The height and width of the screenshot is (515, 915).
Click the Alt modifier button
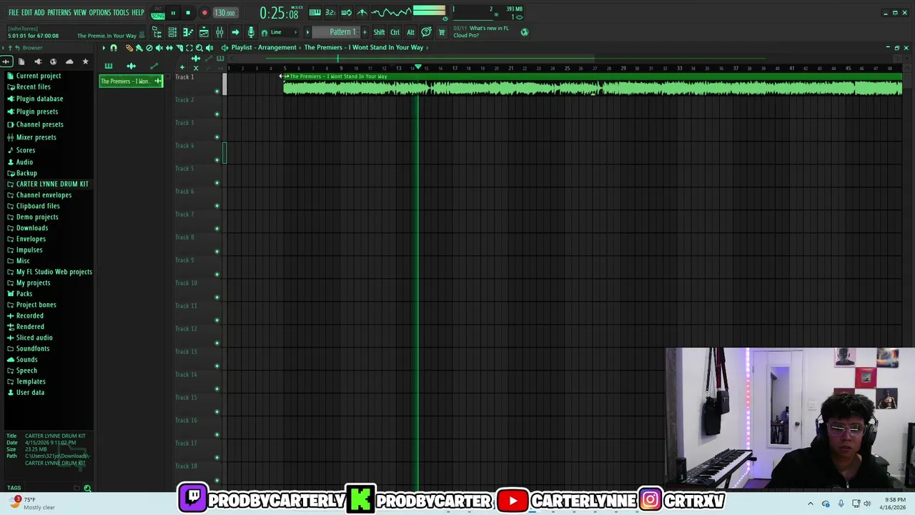pos(410,32)
